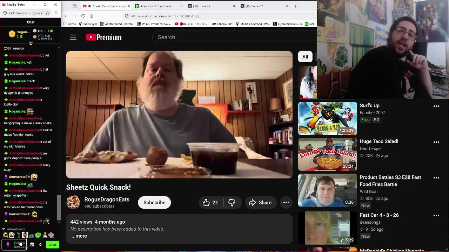Open the crypto bookmarks folder
The image size is (449, 252).
tap(70, 24)
